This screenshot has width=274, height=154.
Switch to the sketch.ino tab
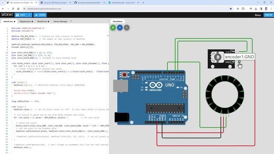(x=9, y=21)
